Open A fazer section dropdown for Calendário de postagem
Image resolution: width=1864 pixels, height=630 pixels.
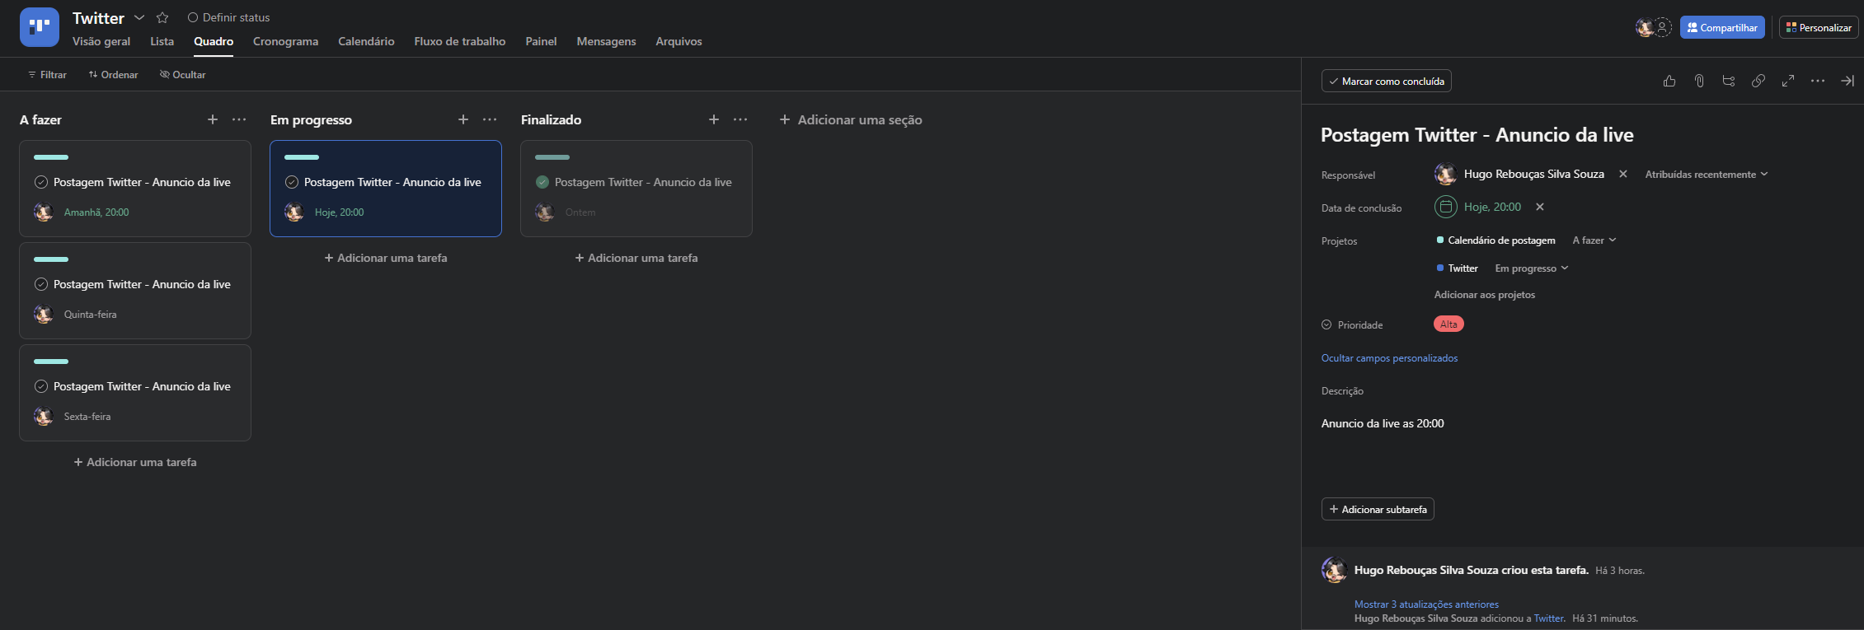1594,240
